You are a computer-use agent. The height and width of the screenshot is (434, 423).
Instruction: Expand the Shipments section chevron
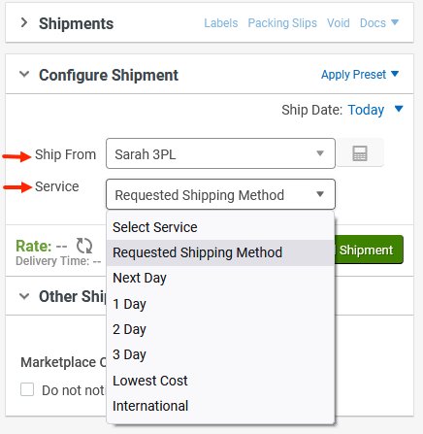[24, 22]
